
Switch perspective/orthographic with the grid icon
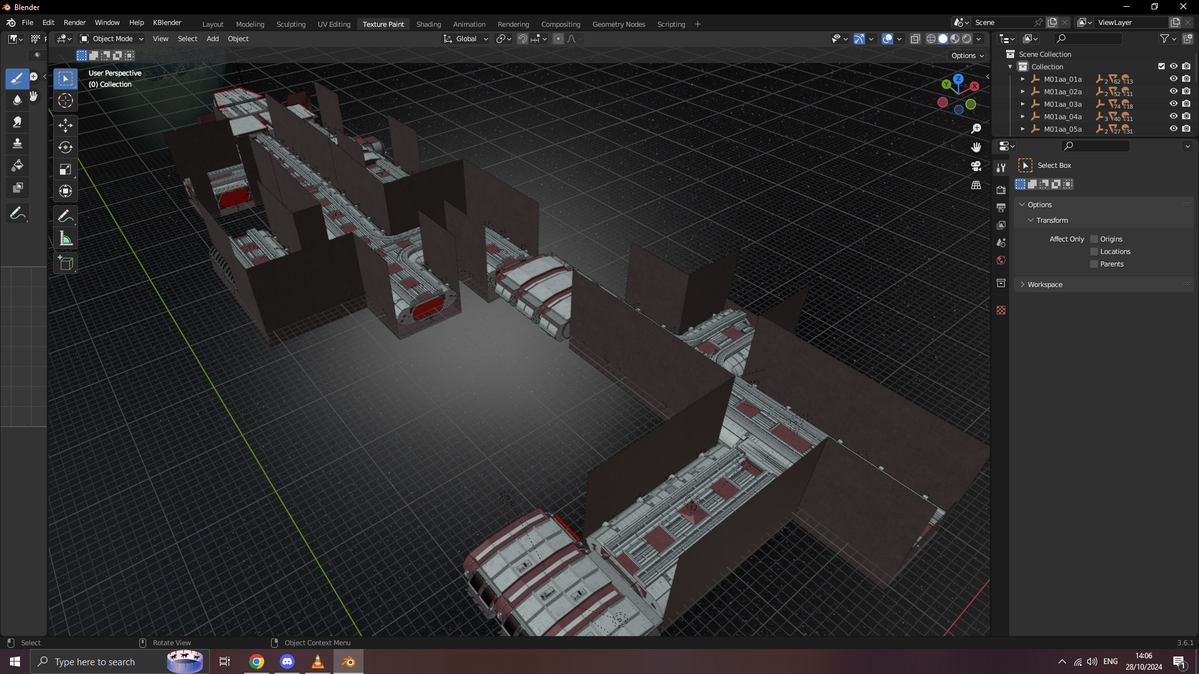tap(976, 185)
